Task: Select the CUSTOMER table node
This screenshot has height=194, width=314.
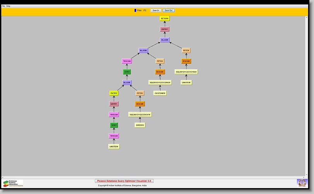Action: click(160, 93)
